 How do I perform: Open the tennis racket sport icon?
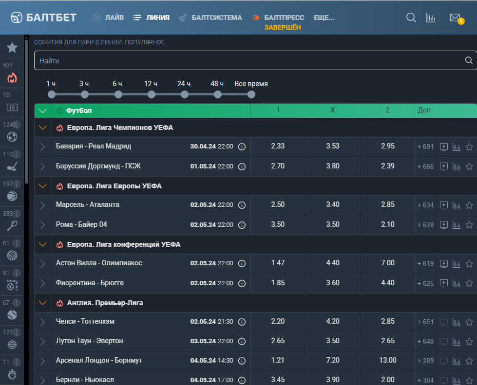click(x=12, y=225)
